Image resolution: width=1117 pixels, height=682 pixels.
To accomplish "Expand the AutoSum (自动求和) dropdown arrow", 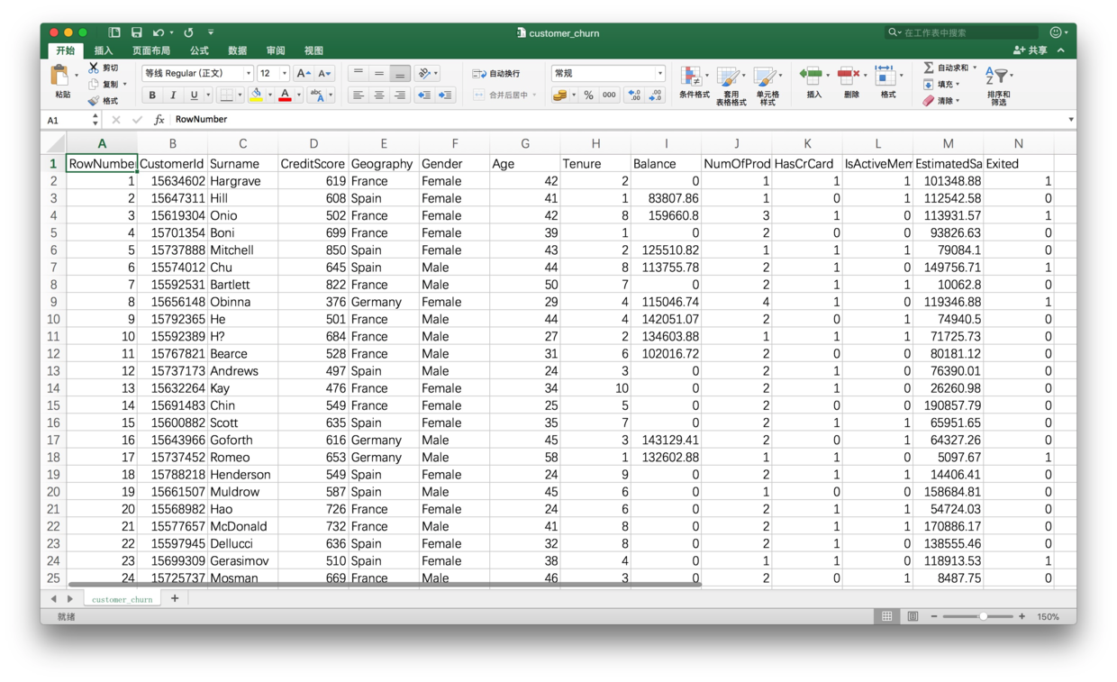I will [x=974, y=68].
